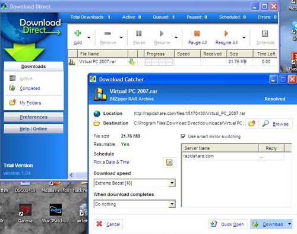Click the progress bar of Virtual PC 2007.rar

[x=159, y=62]
